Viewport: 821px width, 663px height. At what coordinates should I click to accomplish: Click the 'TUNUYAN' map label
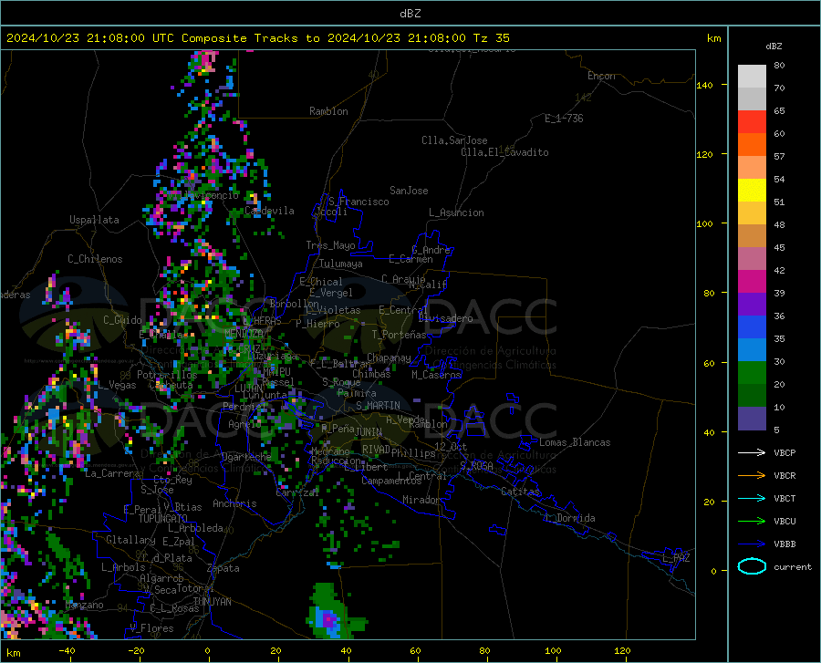tap(212, 602)
